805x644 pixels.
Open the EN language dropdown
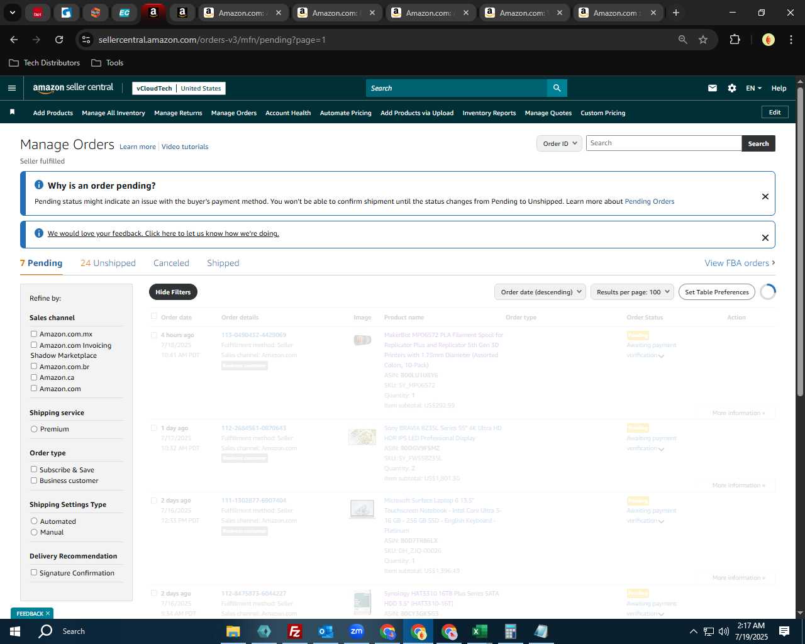point(753,88)
